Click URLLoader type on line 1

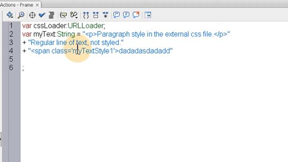85,26
